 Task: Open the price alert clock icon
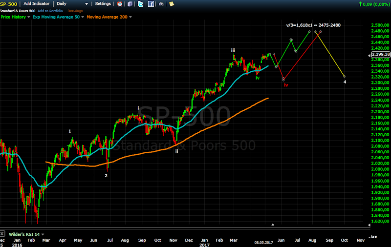(x=120, y=4)
